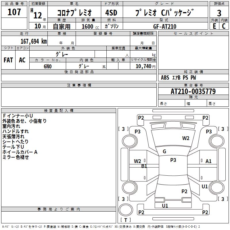Click the U1 dent mark on rear bumper
The image size is (230, 230).
point(165,206)
